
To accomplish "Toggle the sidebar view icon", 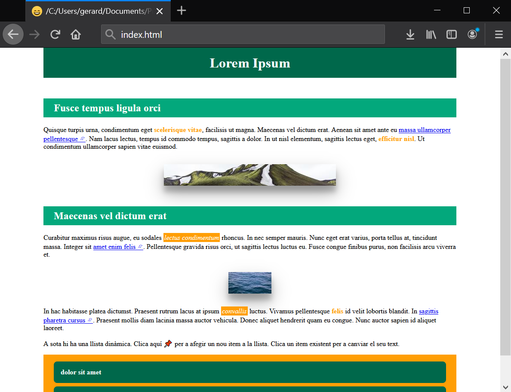I will [x=452, y=34].
